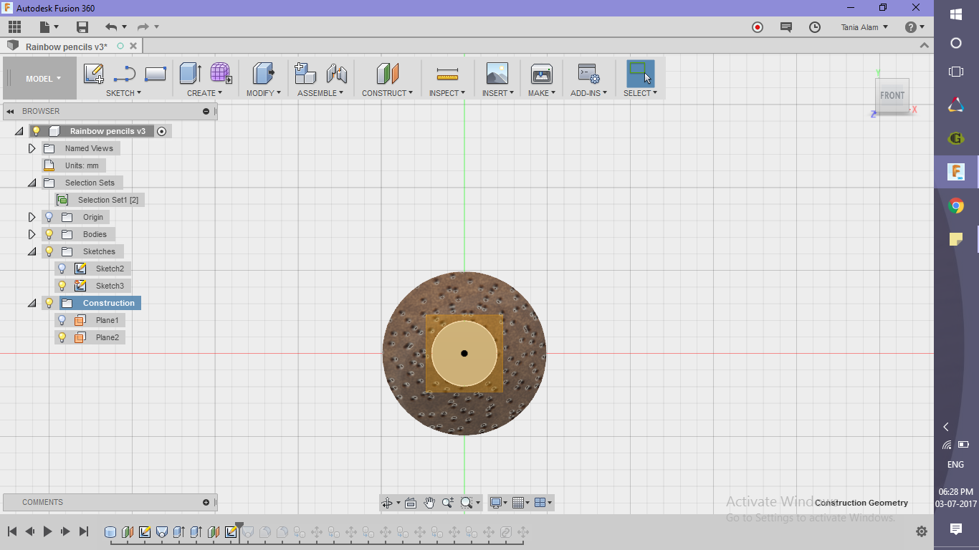Open the comments notification icon
The height and width of the screenshot is (550, 979).
pyautogui.click(x=786, y=27)
